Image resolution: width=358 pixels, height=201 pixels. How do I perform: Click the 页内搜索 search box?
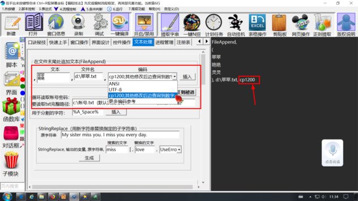click(12, 186)
